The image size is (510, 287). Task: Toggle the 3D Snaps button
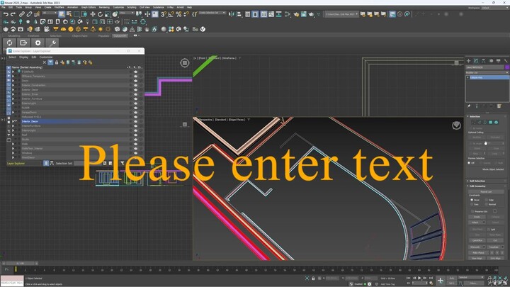[164, 14]
